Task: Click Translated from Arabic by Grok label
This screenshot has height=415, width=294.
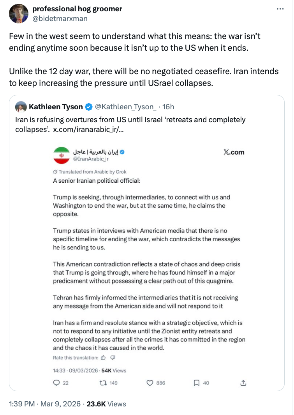Action: point(90,172)
